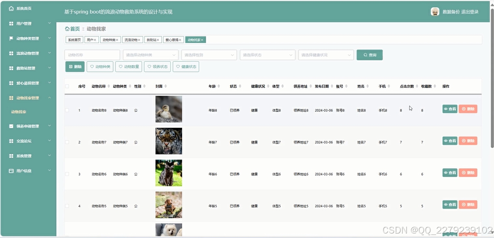494x238 pixels.
Task: Expand the 系统管理 menu chevron
Action: [49, 155]
